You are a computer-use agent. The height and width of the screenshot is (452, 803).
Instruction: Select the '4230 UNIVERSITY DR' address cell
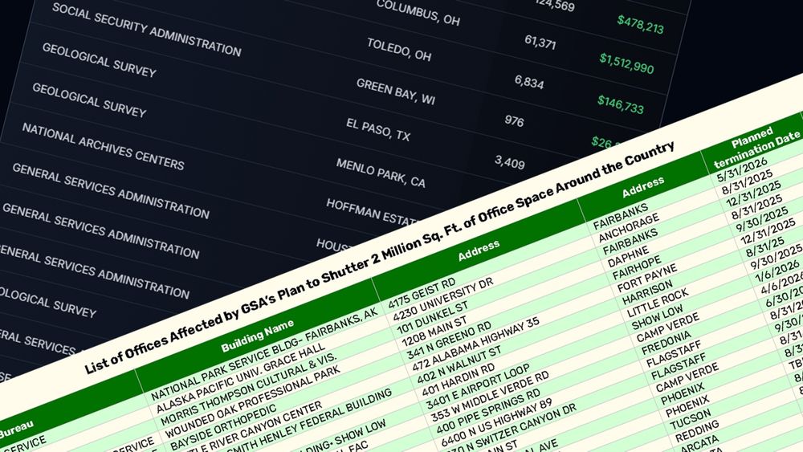click(x=442, y=299)
